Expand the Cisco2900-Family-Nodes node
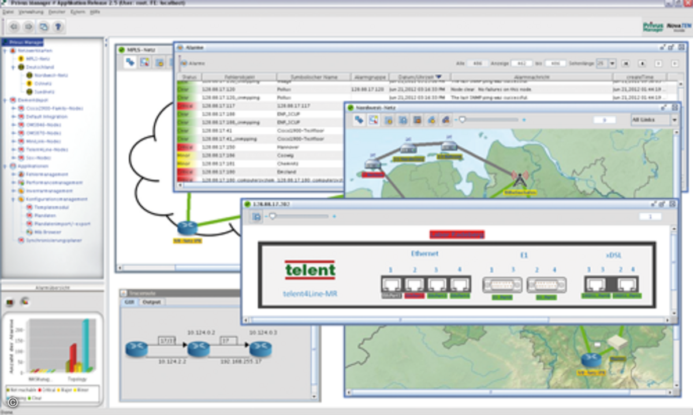Image resolution: width=693 pixels, height=415 pixels. 13,108
